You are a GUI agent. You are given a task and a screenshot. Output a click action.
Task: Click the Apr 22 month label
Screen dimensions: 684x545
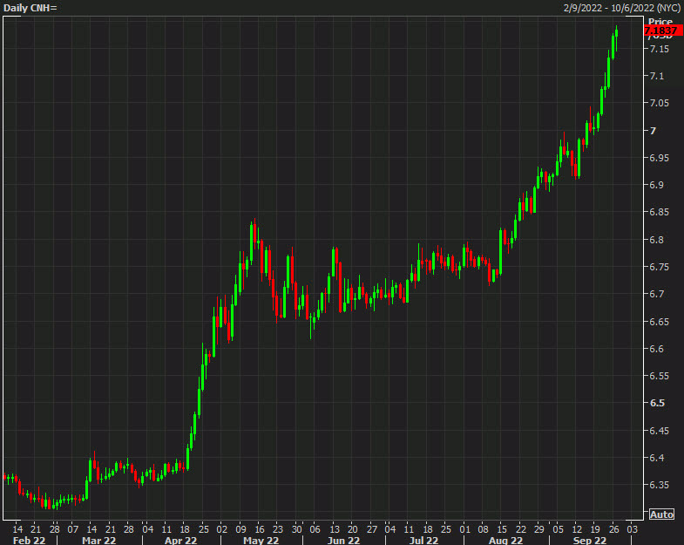[x=180, y=540]
